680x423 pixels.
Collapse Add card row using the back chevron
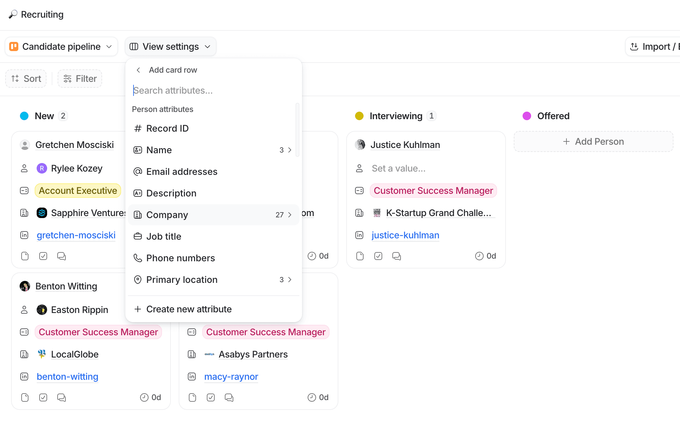[138, 70]
